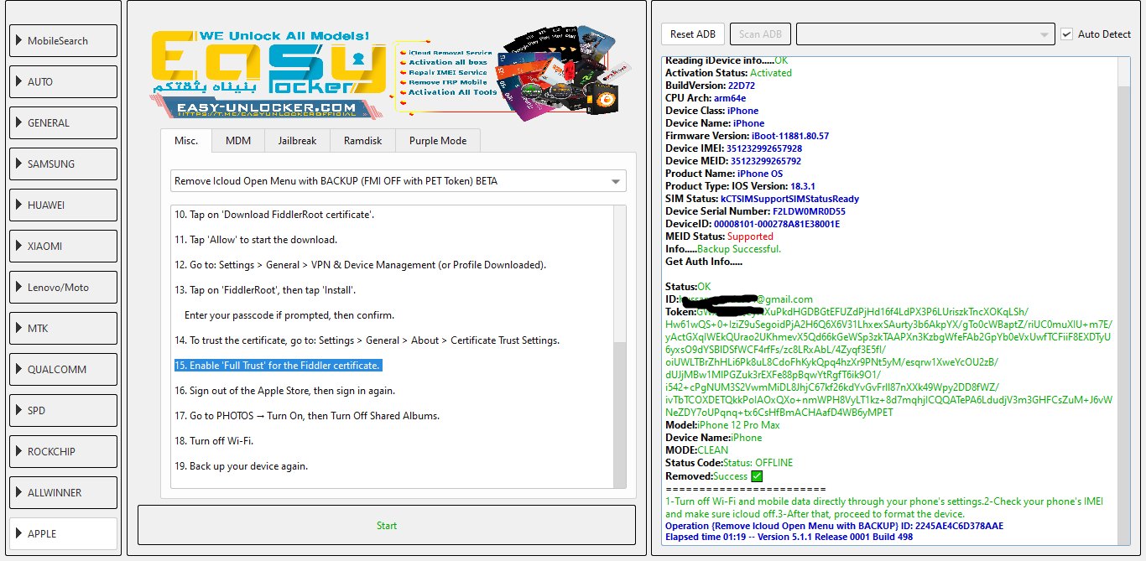Click the Device MEID value 35123299265792
Image resolution: width=1146 pixels, height=561 pixels.
coord(766,161)
